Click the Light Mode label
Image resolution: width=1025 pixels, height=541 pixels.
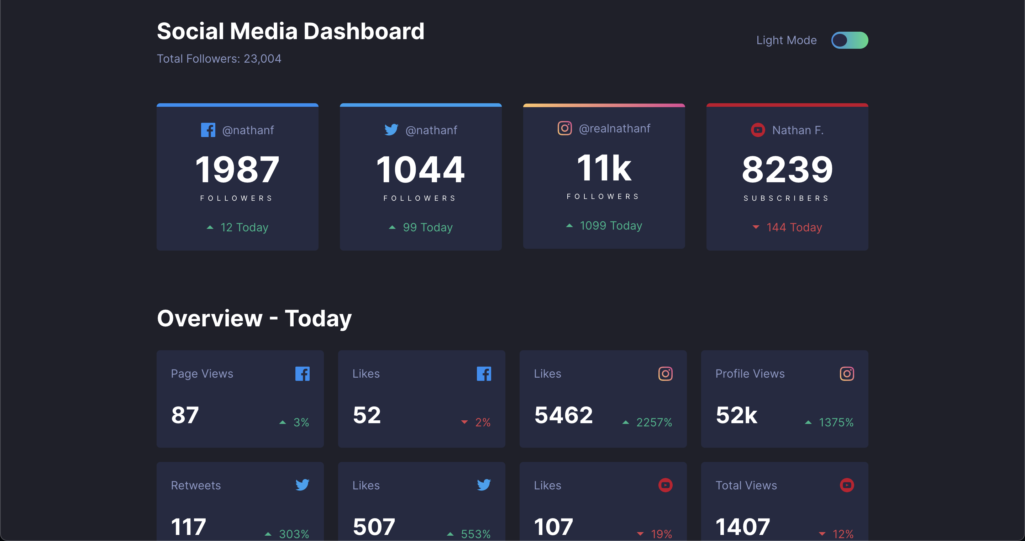coord(786,40)
